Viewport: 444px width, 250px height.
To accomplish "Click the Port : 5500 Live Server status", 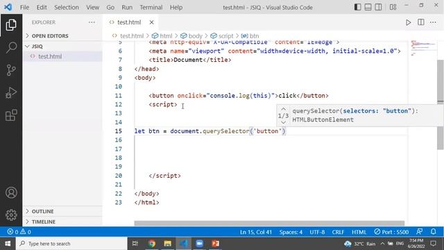I will click(391, 232).
